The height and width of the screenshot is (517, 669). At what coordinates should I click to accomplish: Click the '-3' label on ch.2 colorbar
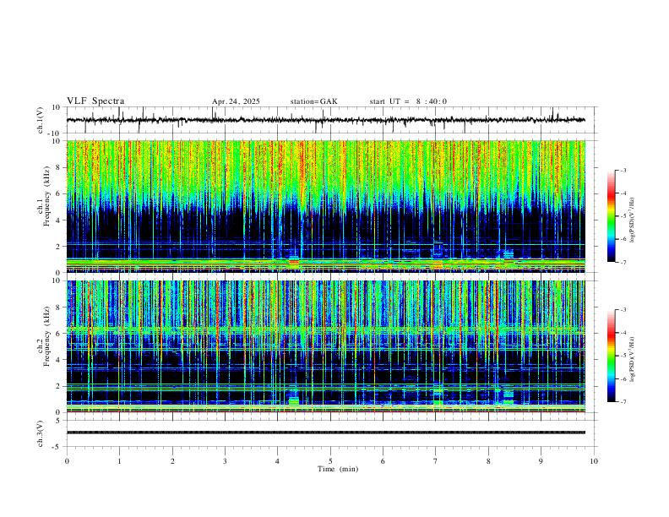623,310
